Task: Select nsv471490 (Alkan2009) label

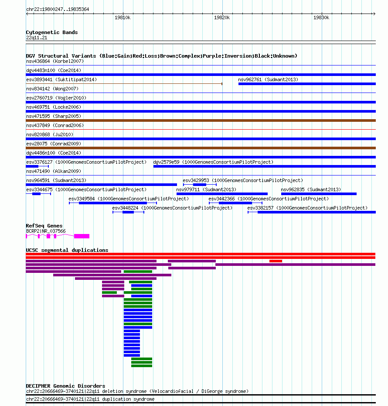Action: (x=54, y=171)
